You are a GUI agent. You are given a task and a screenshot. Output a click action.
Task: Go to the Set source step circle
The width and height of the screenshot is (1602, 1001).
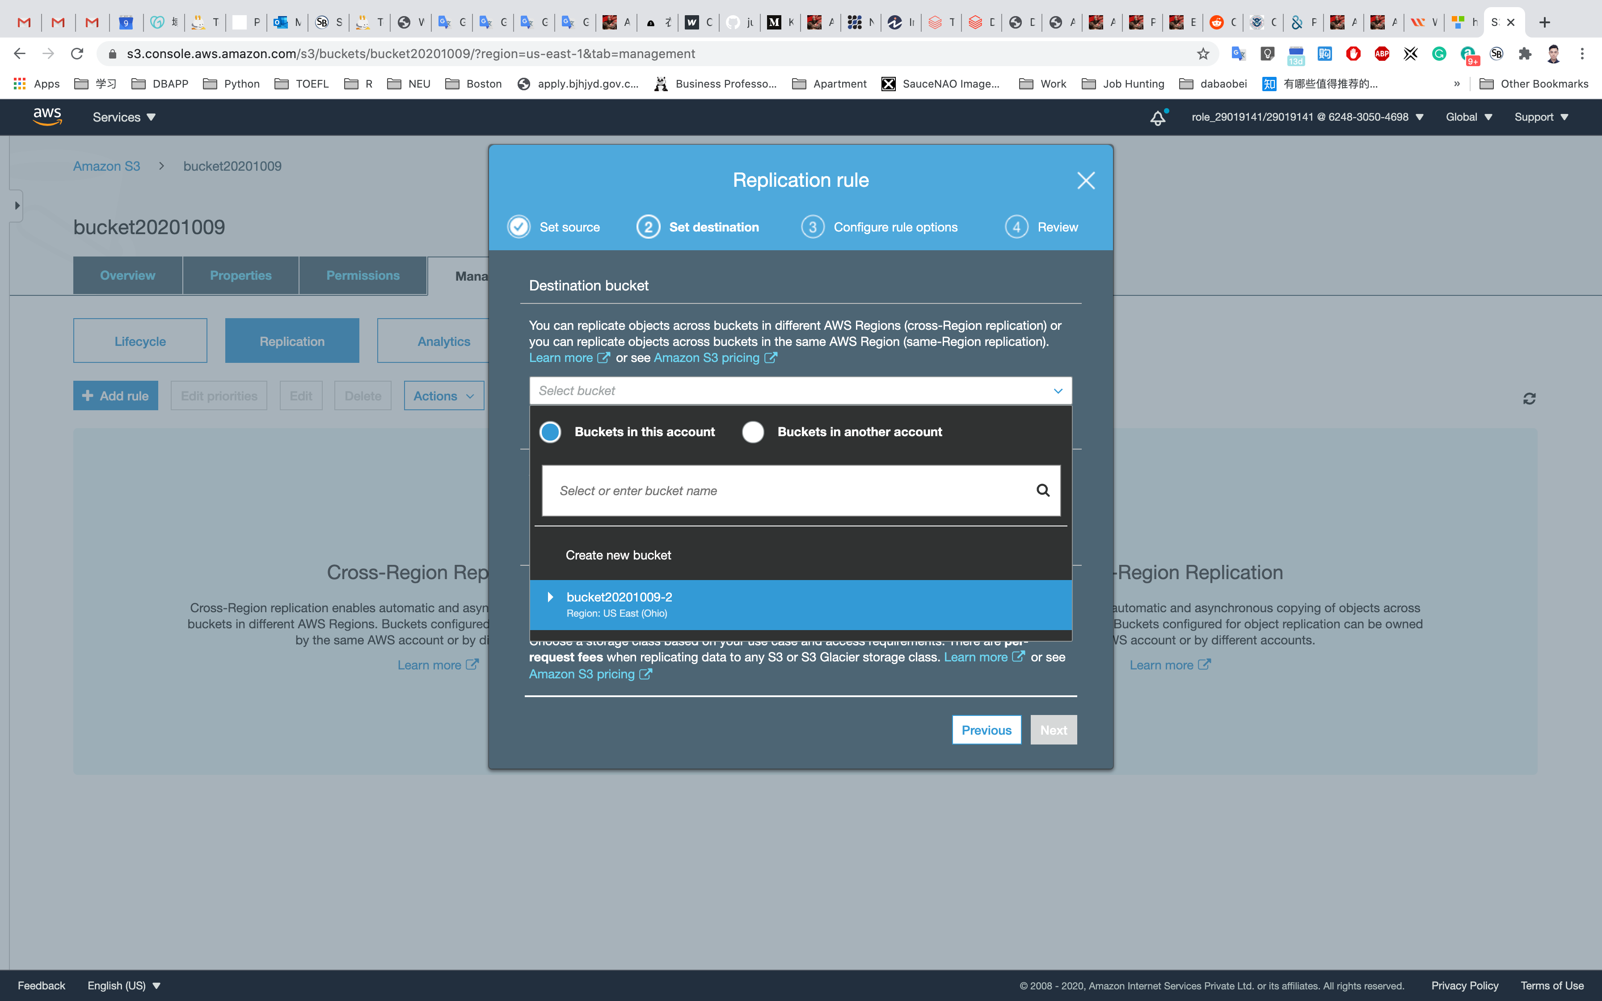click(519, 227)
